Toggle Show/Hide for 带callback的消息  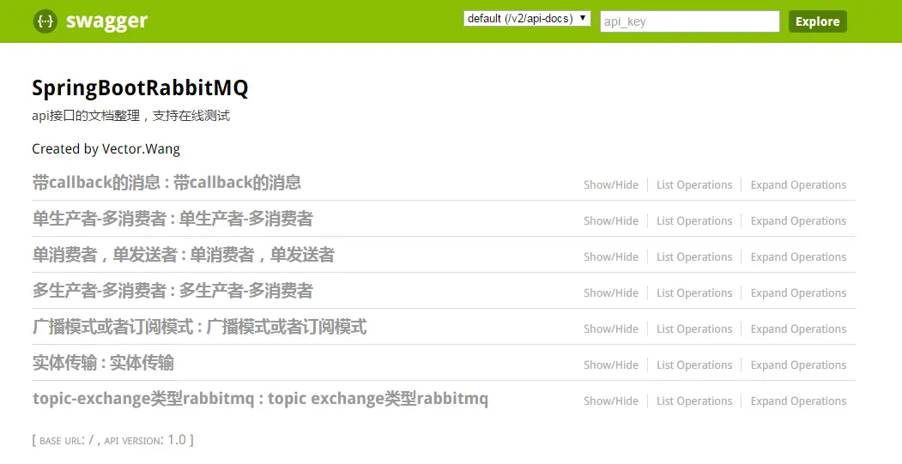tap(611, 185)
